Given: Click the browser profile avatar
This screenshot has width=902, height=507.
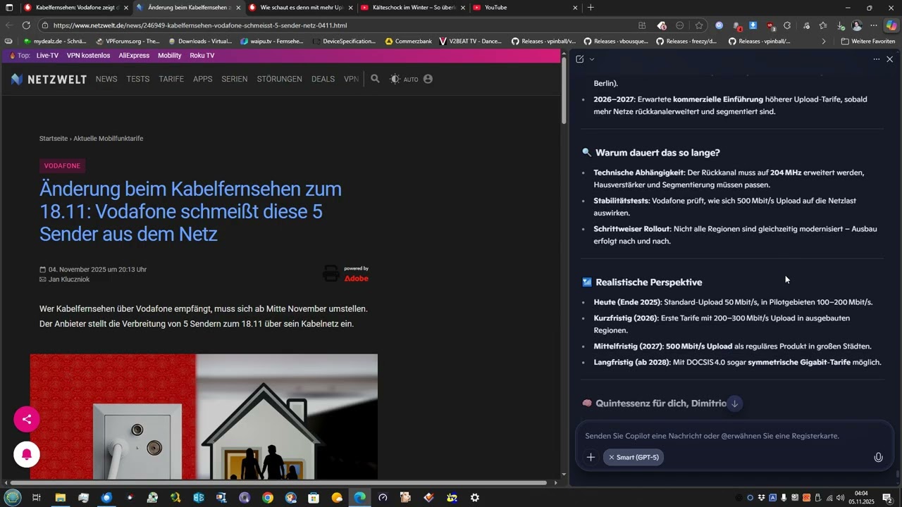Looking at the screenshot, I should [857, 25].
